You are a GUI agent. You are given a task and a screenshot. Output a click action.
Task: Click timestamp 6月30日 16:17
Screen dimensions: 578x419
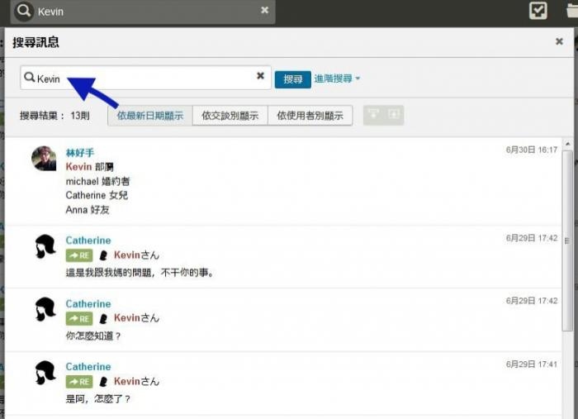pos(531,150)
